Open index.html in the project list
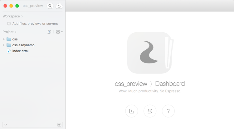Viewport: 234px width, 129px height. [x=21, y=51]
